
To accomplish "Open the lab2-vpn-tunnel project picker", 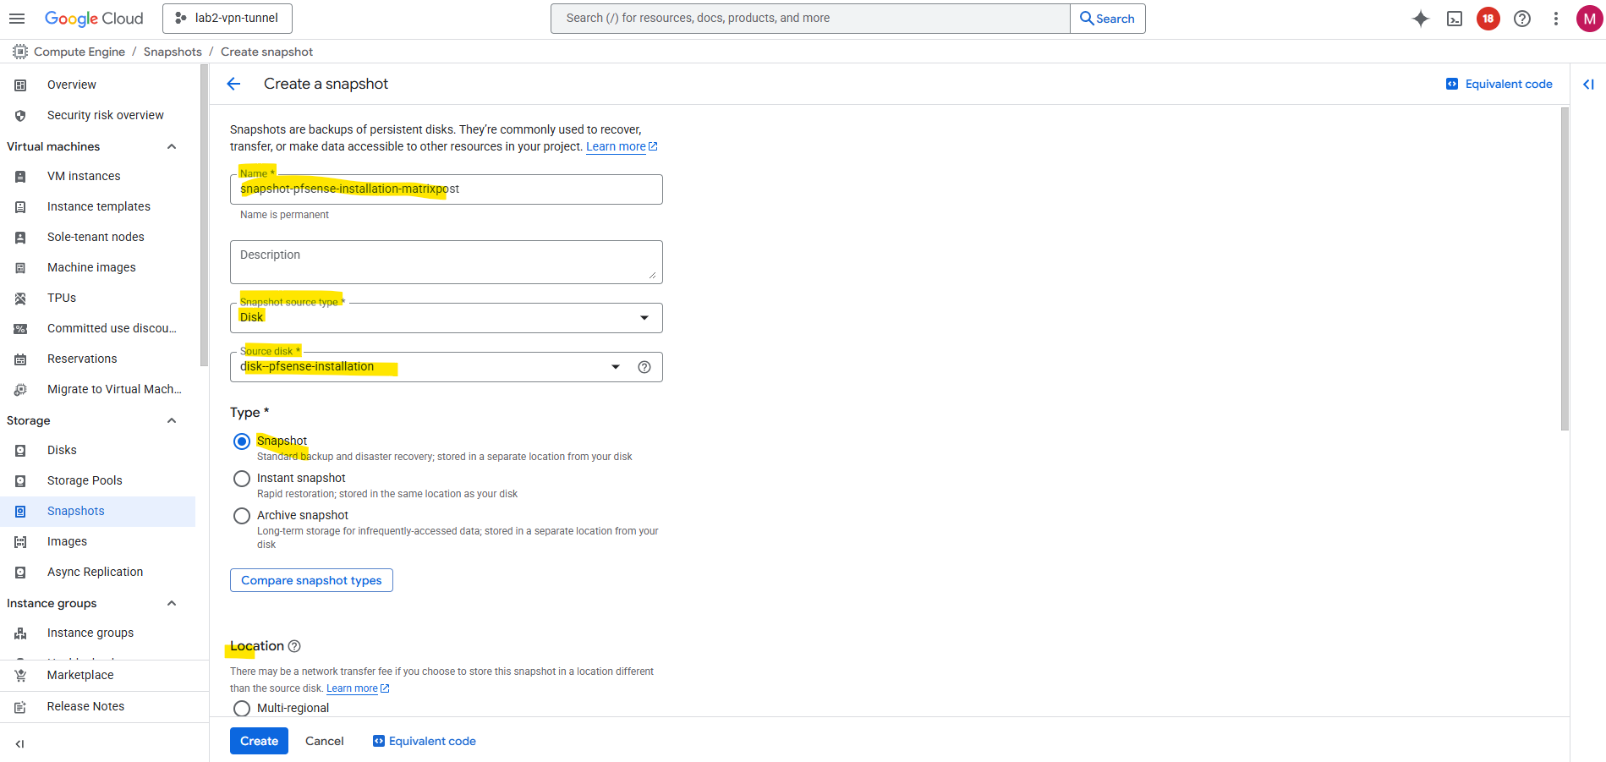I will click(x=227, y=19).
